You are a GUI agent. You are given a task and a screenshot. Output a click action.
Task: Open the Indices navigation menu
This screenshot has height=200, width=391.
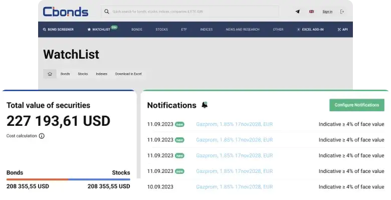[x=207, y=30]
